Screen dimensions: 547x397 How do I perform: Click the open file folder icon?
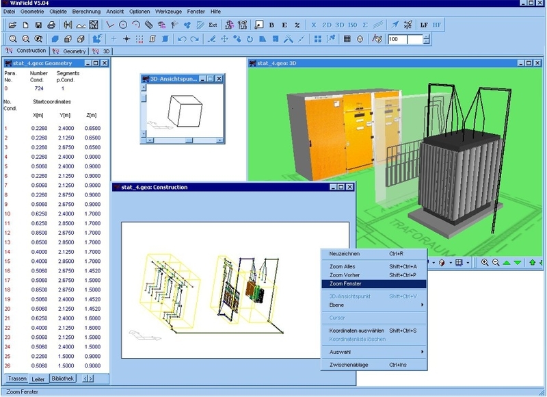12,25
